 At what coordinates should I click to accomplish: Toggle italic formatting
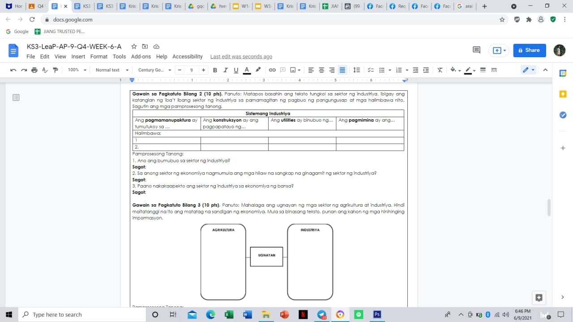pyautogui.click(x=225, y=70)
